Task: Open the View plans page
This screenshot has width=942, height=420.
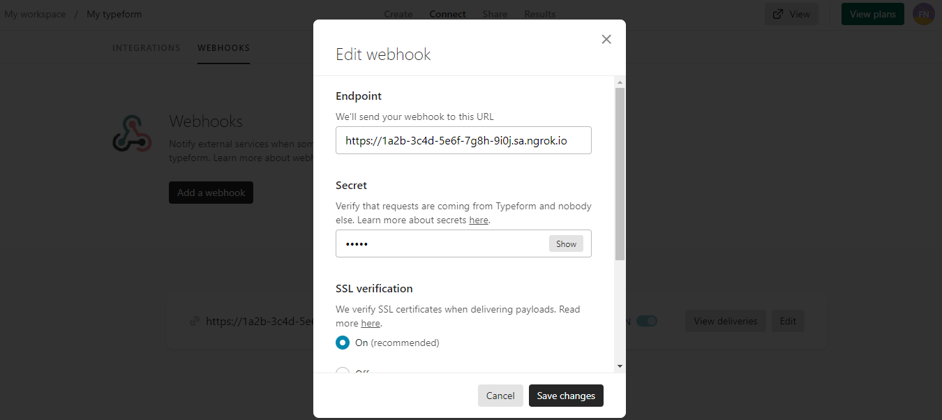Action: 872,13
